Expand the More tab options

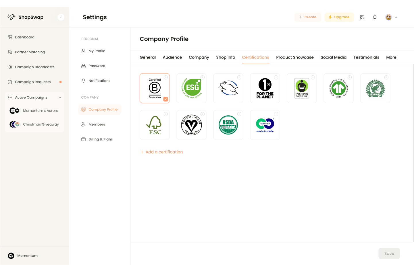coord(391,57)
